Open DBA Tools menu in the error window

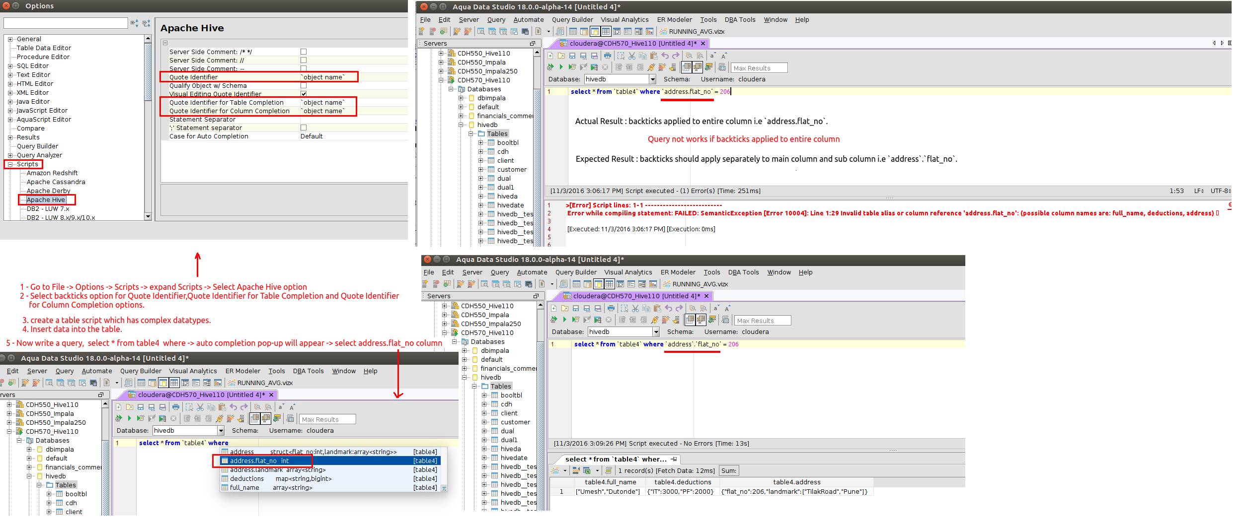740,20
